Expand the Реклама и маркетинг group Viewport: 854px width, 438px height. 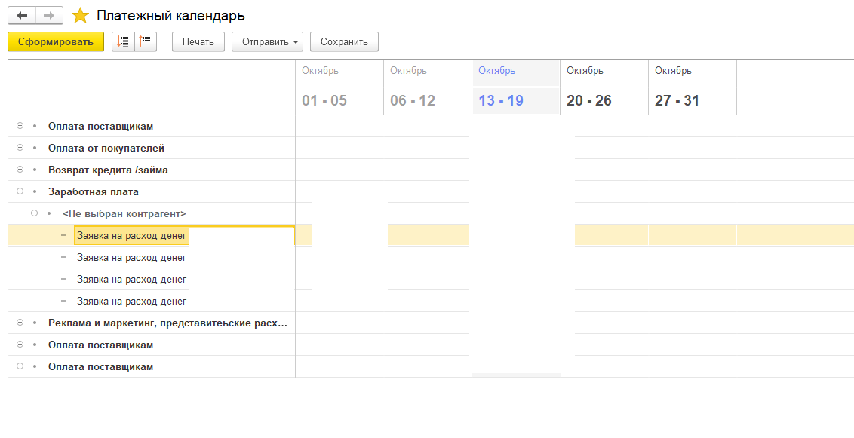(20, 323)
